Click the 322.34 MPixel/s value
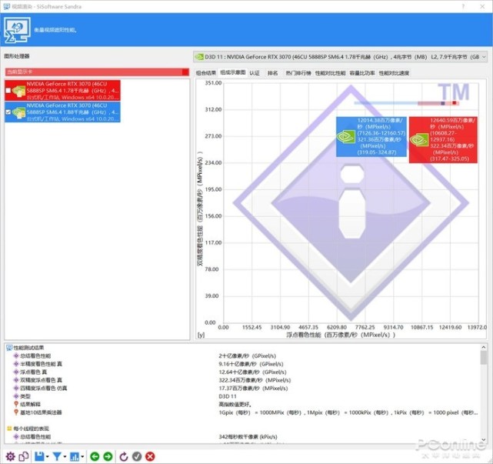 click(255, 380)
